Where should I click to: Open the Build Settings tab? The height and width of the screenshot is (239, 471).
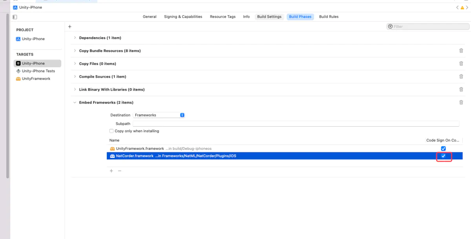[269, 17]
